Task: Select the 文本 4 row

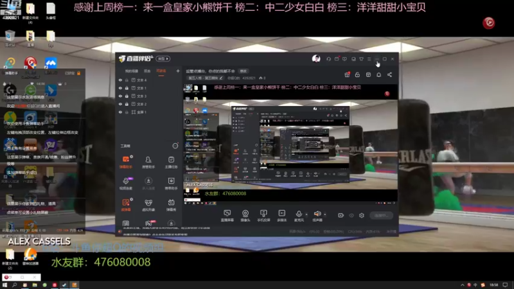Action: 149,80
